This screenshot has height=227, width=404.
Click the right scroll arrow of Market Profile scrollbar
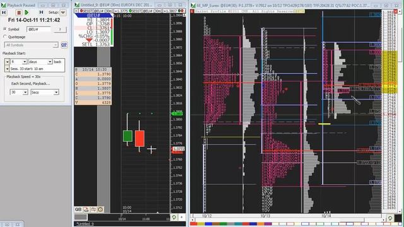pos(384,220)
